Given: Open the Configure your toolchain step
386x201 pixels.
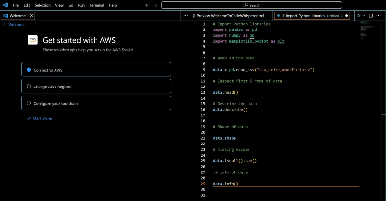Looking at the screenshot, I should click(x=96, y=103).
